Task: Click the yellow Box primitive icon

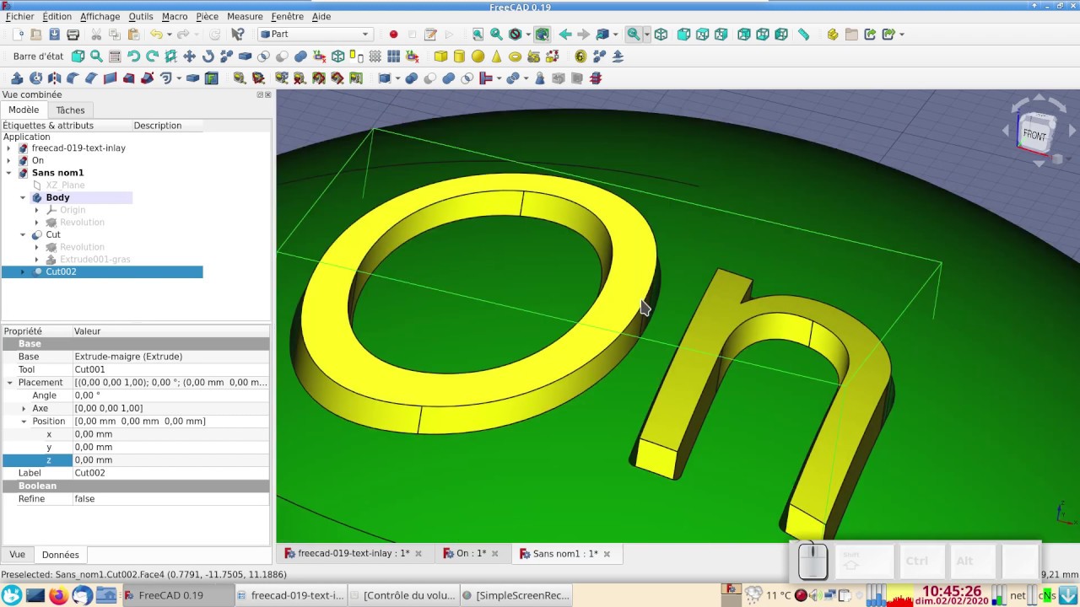Action: click(x=440, y=56)
